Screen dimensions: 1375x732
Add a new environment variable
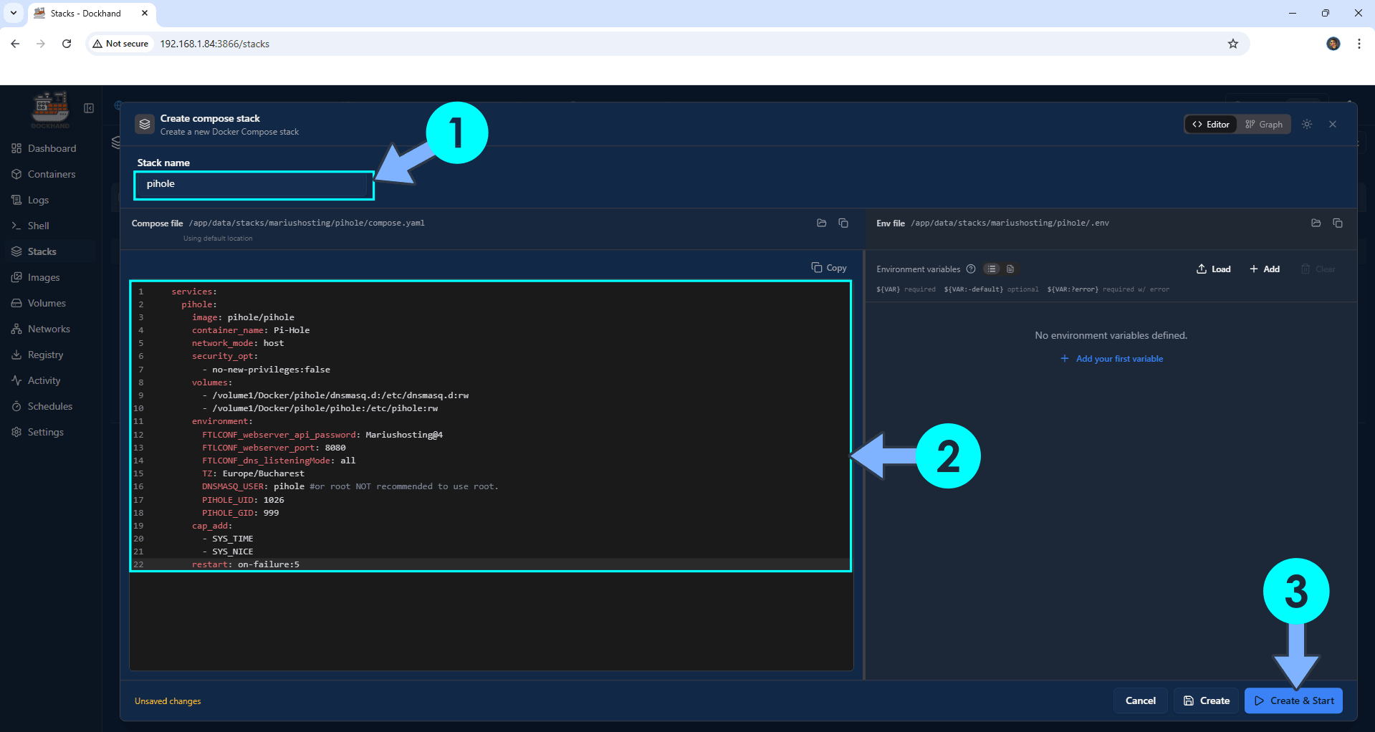coord(1265,269)
